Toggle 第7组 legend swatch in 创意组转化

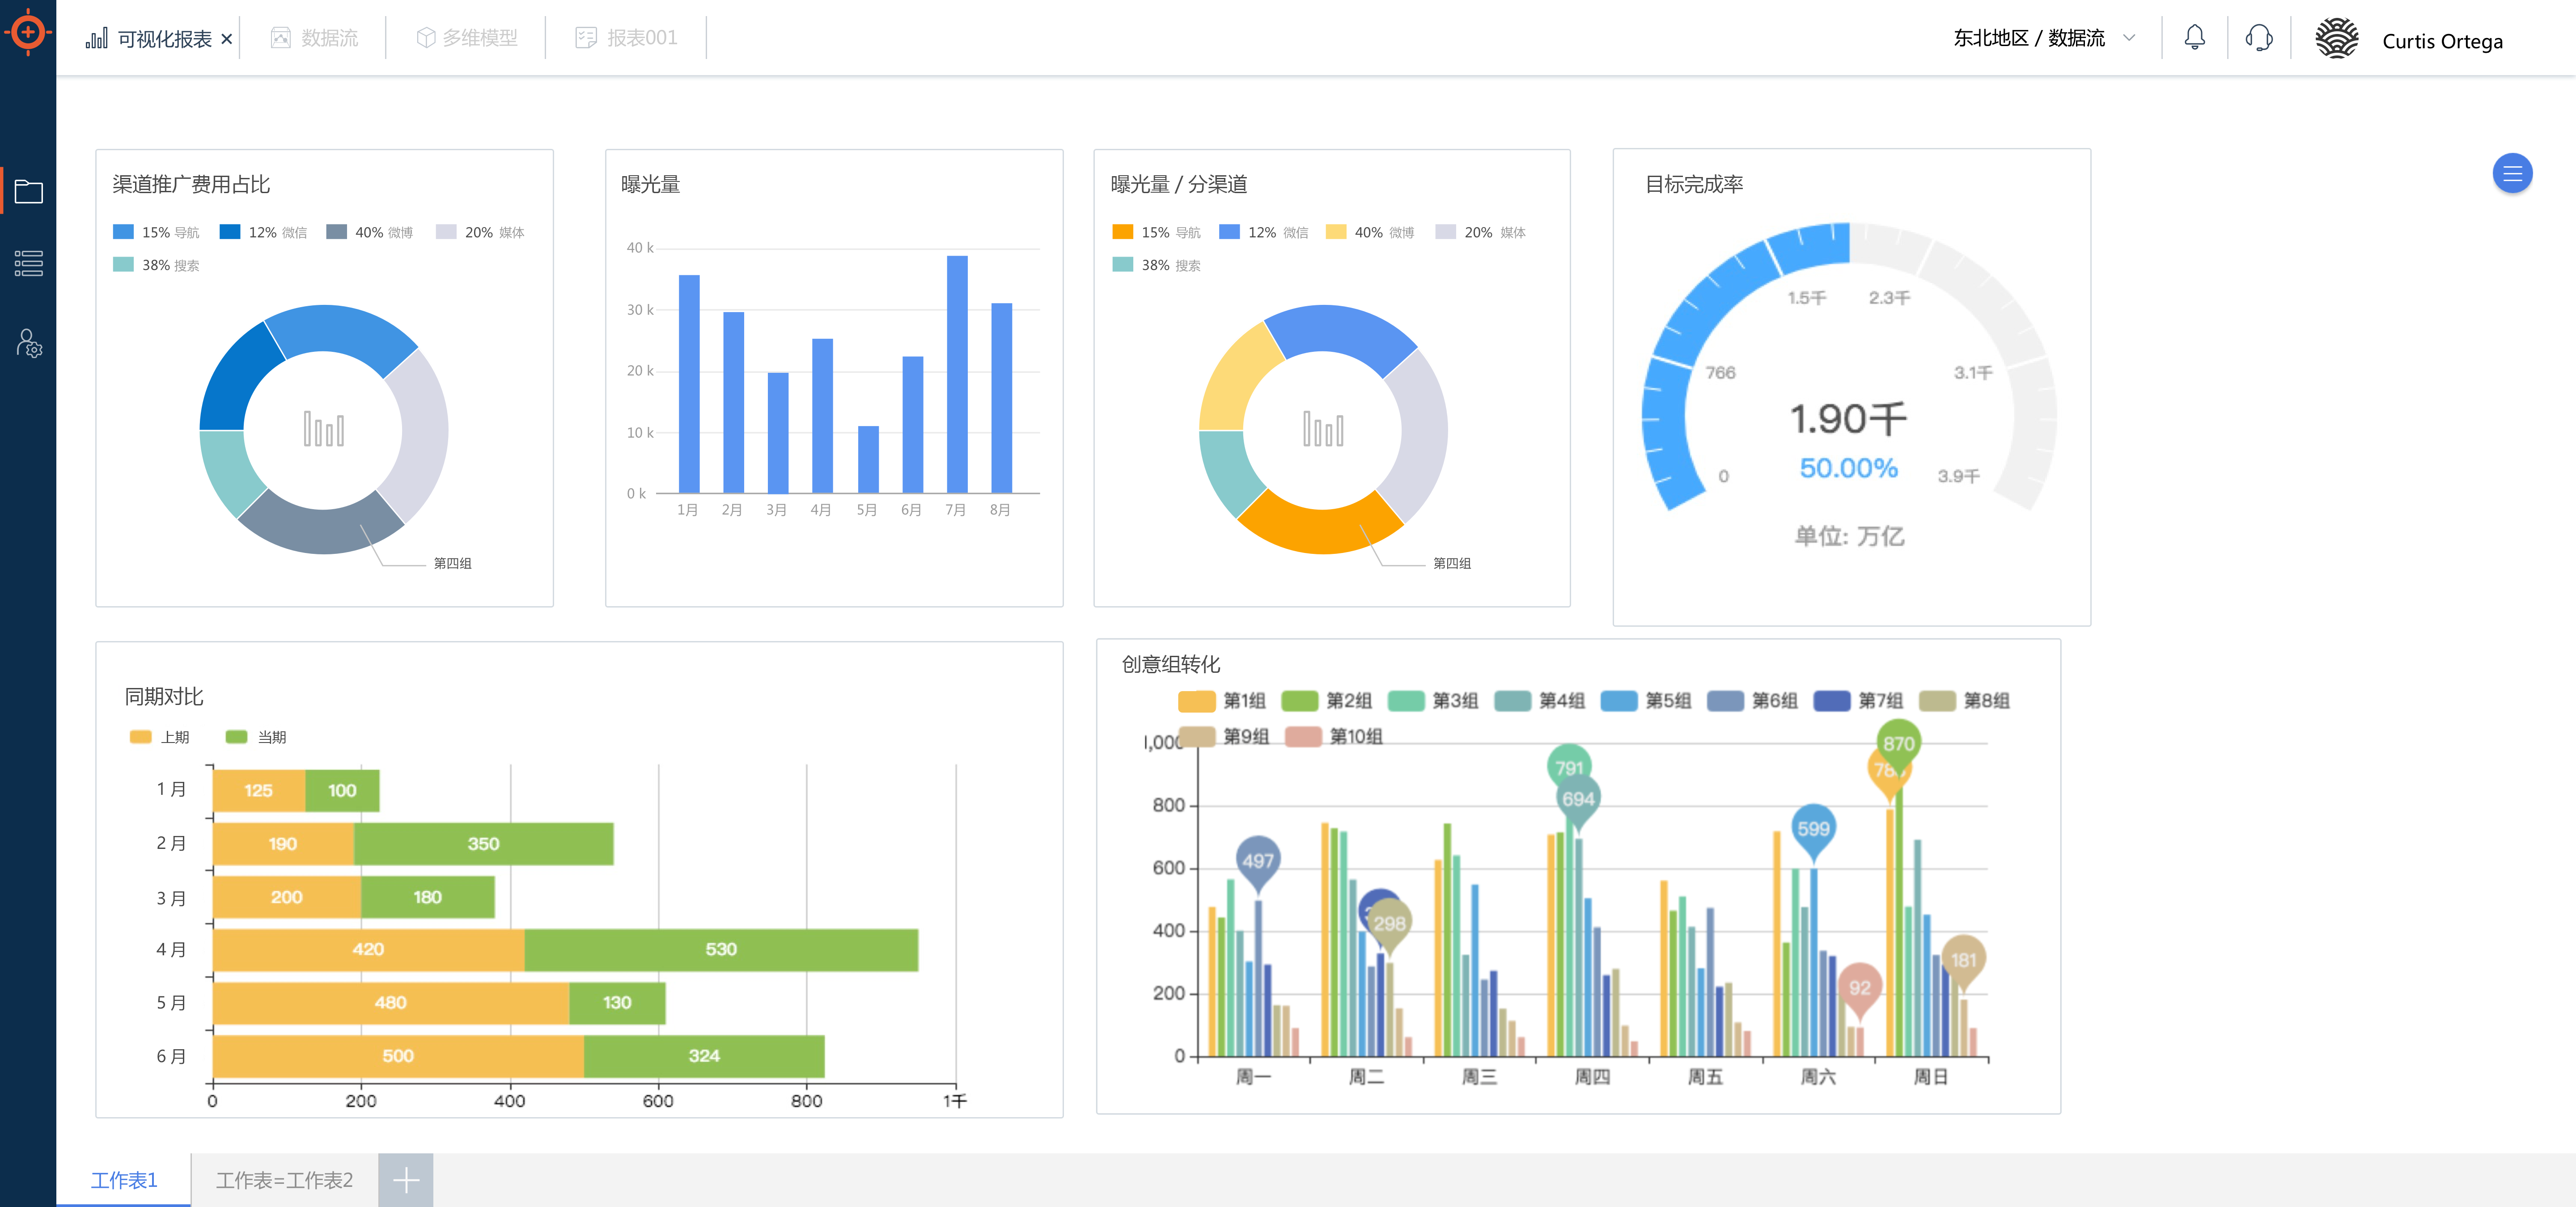click(x=1831, y=701)
